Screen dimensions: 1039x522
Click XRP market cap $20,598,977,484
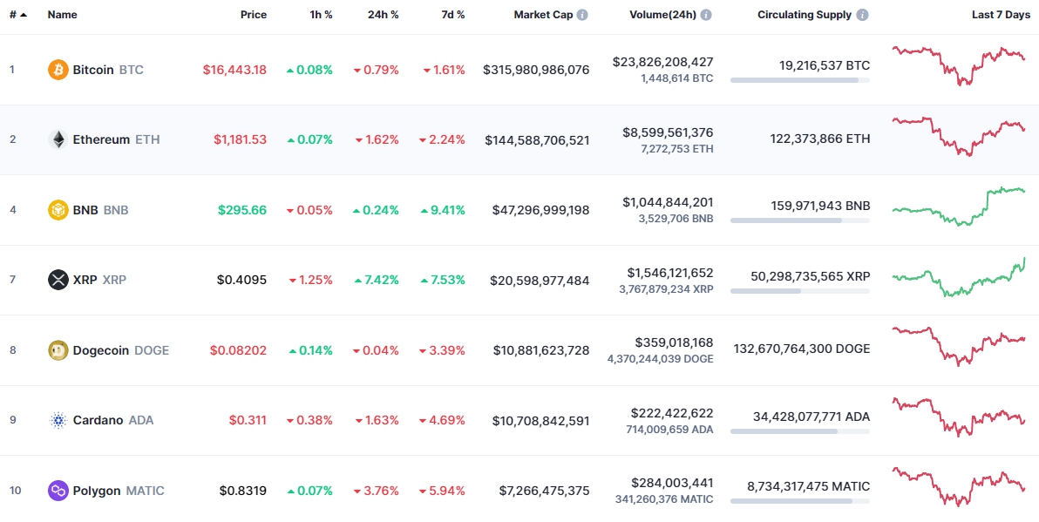point(540,281)
